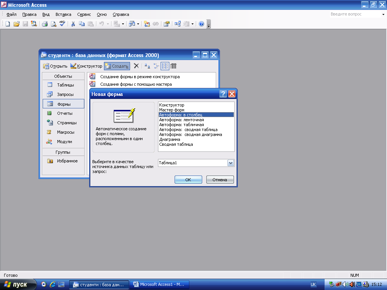Click Создать button in the database window
The width and height of the screenshot is (387, 290).
(x=117, y=66)
